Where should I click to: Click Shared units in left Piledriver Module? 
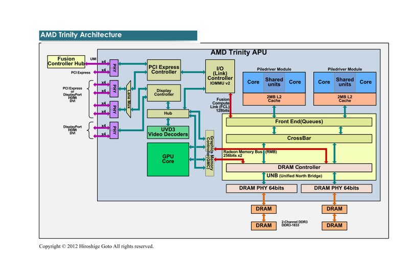point(274,82)
